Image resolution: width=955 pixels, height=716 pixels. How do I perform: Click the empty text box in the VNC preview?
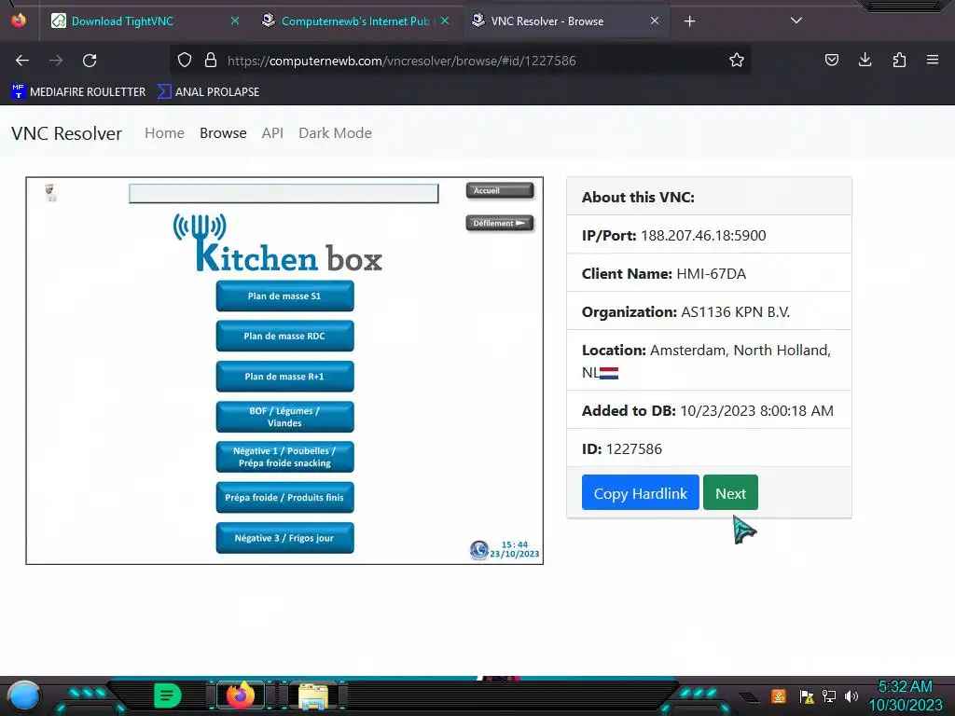[284, 194]
